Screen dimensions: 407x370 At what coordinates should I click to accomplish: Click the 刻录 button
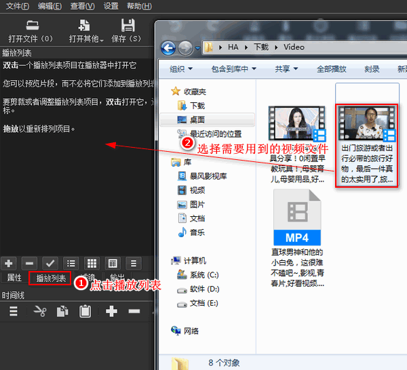click(x=372, y=69)
